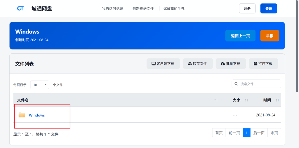This screenshot has width=299, height=148.
Task: Click 打包下载 package download button
Action: (263, 64)
